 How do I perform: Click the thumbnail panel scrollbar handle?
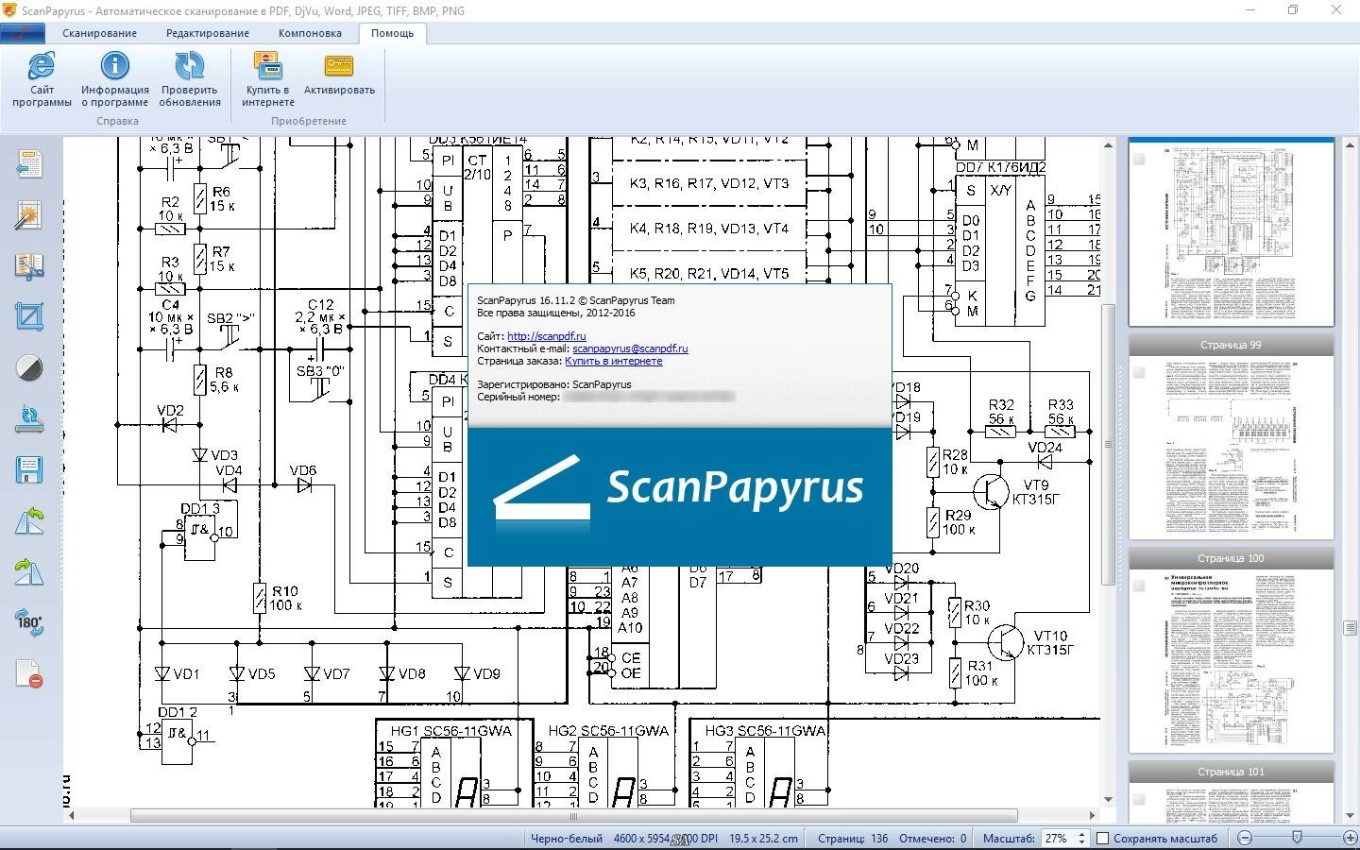click(x=1351, y=628)
